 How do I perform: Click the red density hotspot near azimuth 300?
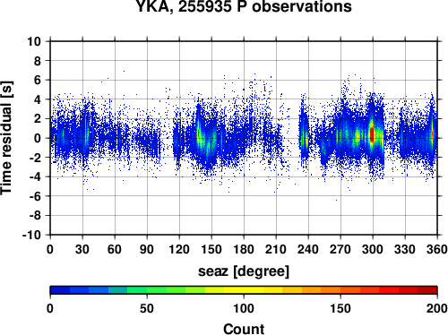tap(372, 134)
